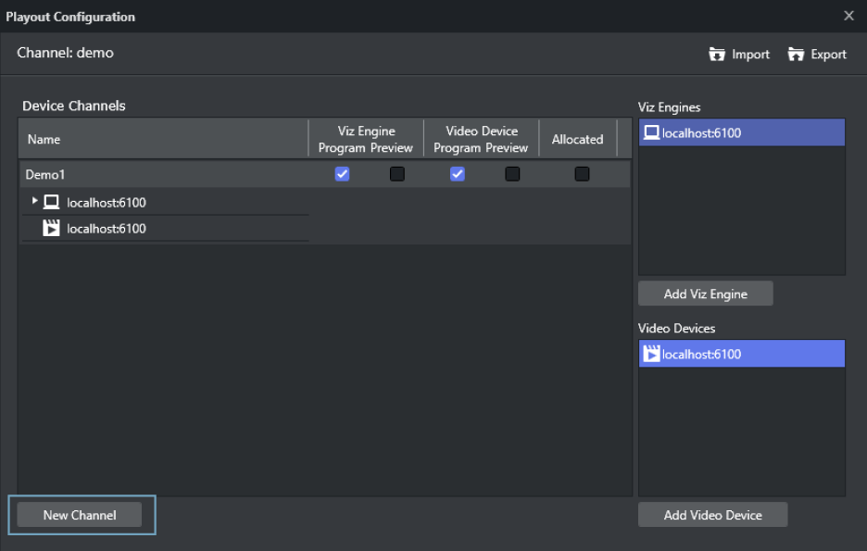This screenshot has height=551, width=867.
Task: Select the Demo1 channel row
Action: click(x=139, y=174)
